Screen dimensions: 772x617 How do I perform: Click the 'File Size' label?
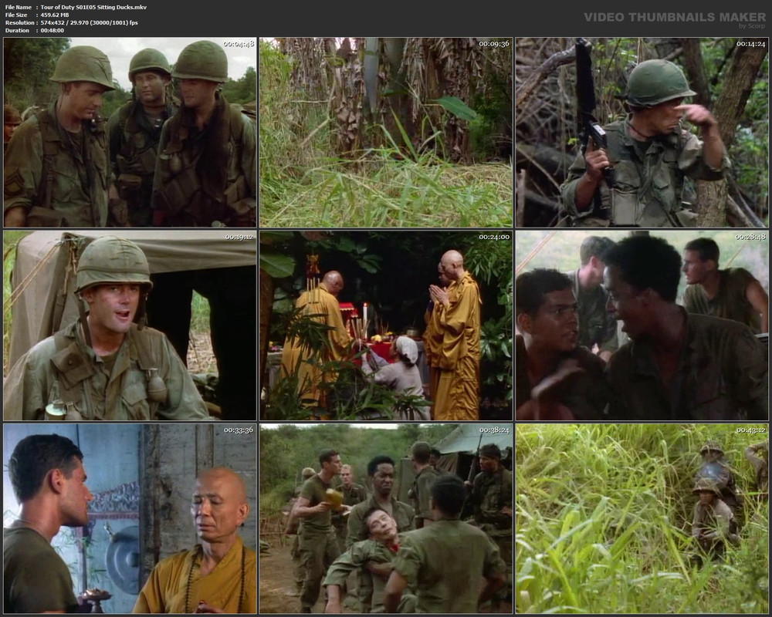[16, 15]
